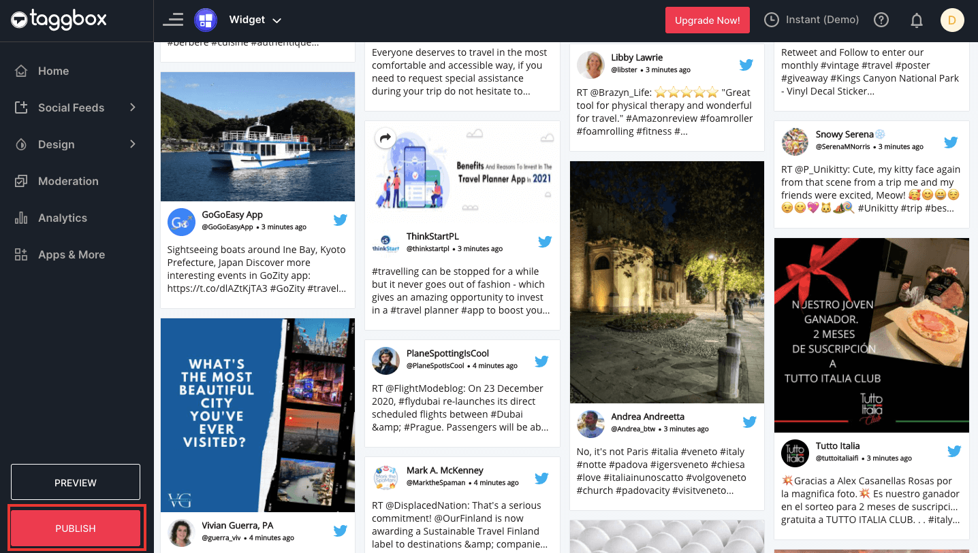Click the Twitter icon on Tutto Italia post
978x553 pixels.
pyautogui.click(x=954, y=451)
